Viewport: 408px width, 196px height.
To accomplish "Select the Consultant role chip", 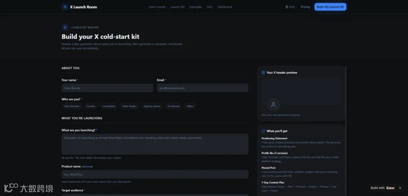I will 109,106.
